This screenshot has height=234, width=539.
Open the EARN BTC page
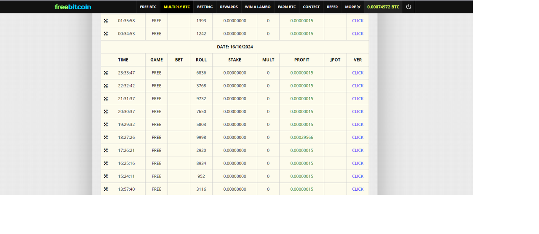pos(287,7)
